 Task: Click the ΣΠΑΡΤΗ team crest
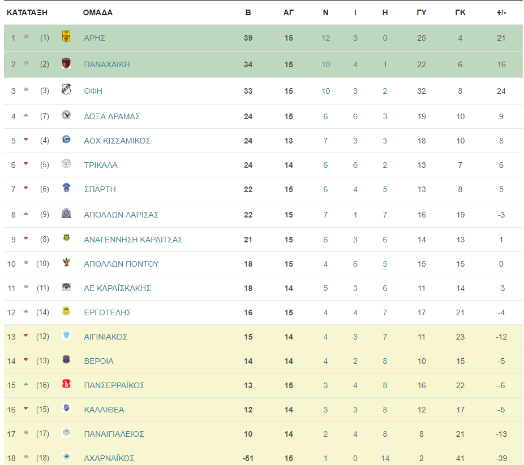66,188
